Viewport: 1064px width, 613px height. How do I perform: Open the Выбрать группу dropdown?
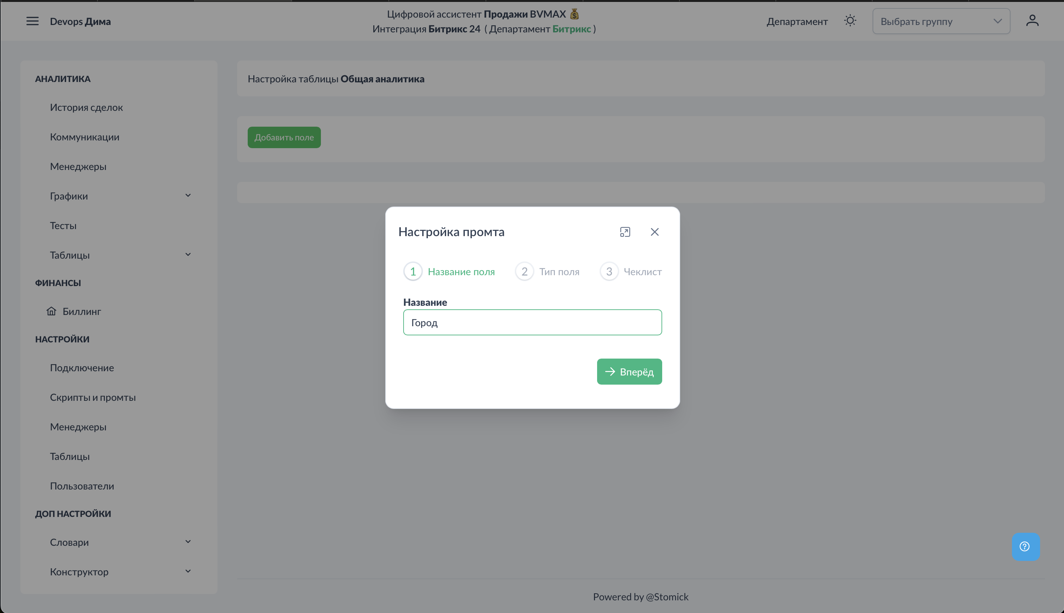pyautogui.click(x=941, y=21)
